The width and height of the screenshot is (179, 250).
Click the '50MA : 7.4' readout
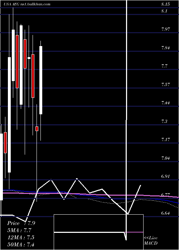21,244
